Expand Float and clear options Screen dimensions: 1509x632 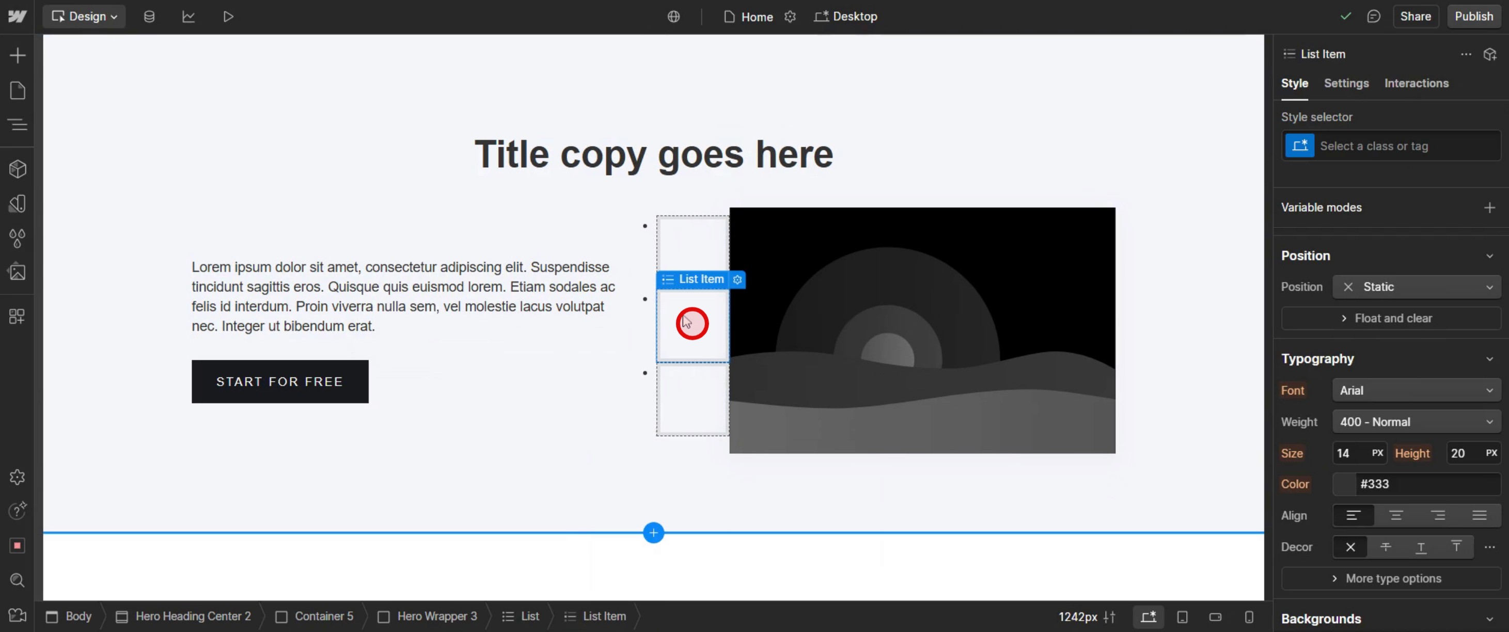[1391, 318]
